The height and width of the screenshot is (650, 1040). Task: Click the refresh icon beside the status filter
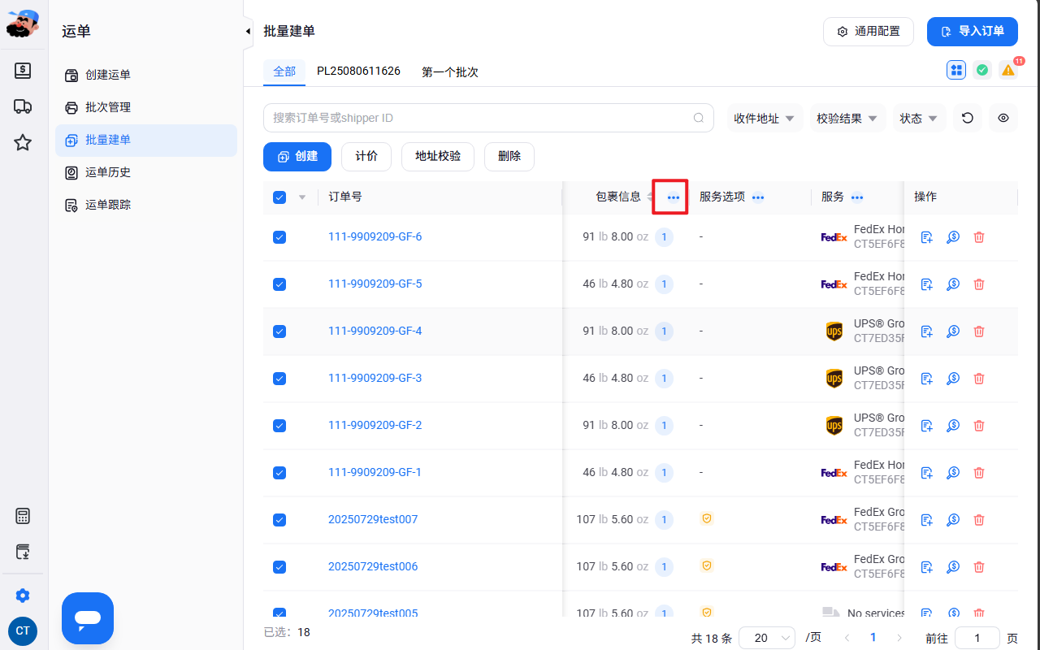click(x=967, y=118)
